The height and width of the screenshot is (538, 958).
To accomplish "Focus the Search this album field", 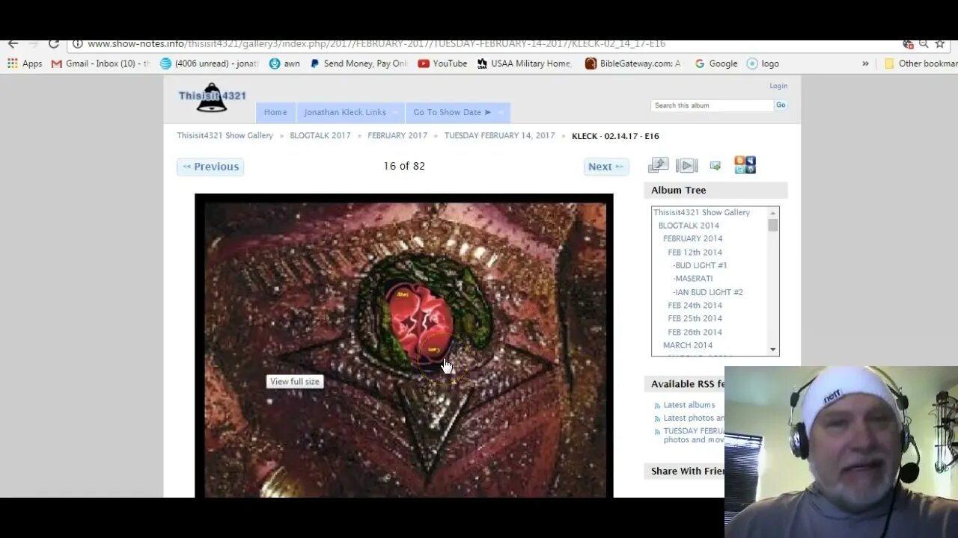I will coord(712,105).
